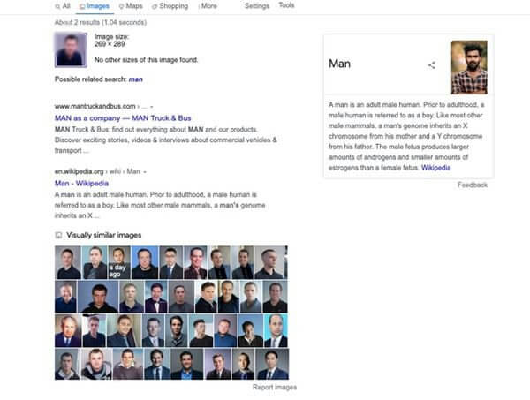Open the bearded man photo in panel
This screenshot has width=530, height=400.
pyautogui.click(x=469, y=67)
